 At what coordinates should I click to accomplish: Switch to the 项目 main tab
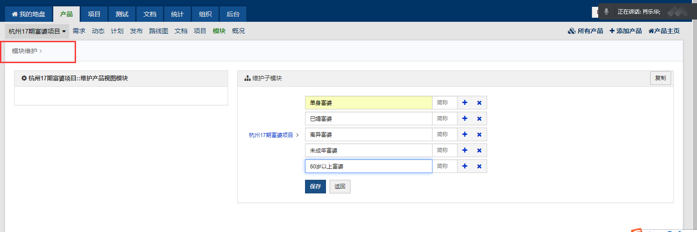point(94,14)
